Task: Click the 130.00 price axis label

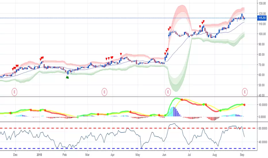Action: tap(262, 3)
